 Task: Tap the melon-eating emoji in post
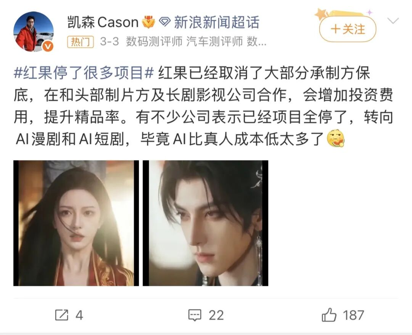pyautogui.click(x=335, y=139)
